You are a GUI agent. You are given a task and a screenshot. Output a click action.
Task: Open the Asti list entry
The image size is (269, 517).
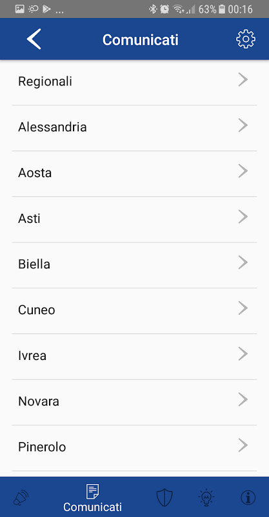pos(134,220)
